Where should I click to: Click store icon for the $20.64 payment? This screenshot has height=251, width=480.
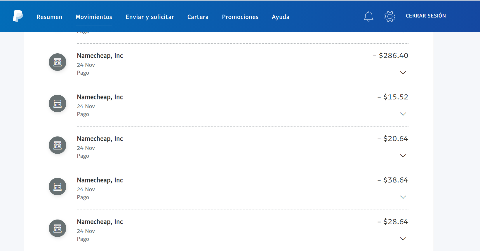pos(58,145)
